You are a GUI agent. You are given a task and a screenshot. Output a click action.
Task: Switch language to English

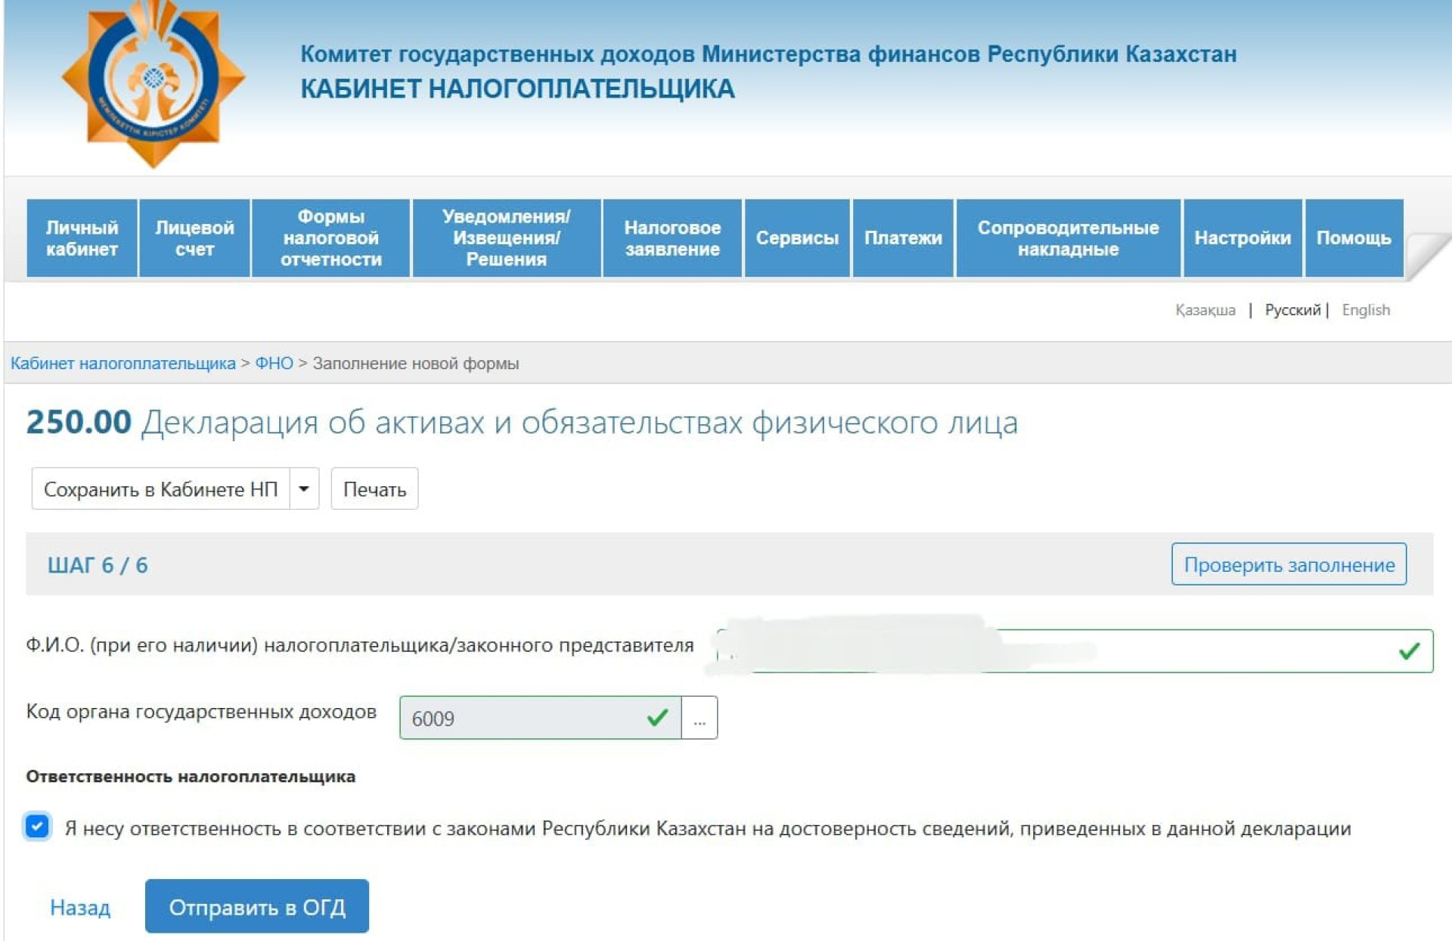tap(1366, 310)
